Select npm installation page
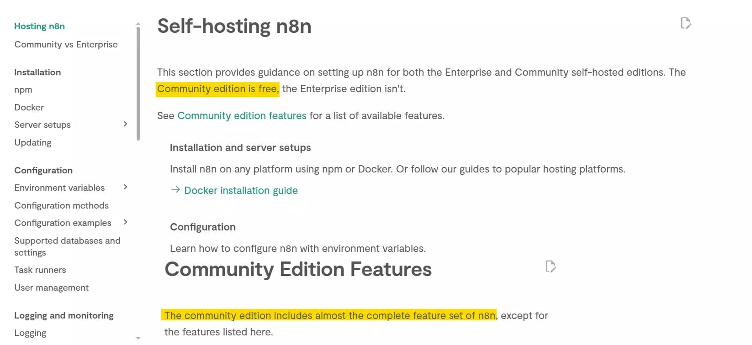This screenshot has width=752, height=345. [23, 90]
